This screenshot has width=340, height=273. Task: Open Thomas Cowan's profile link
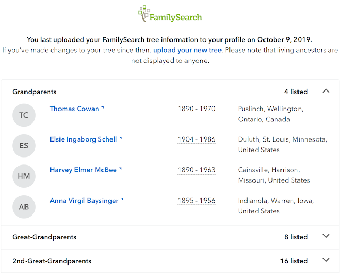tap(74, 109)
